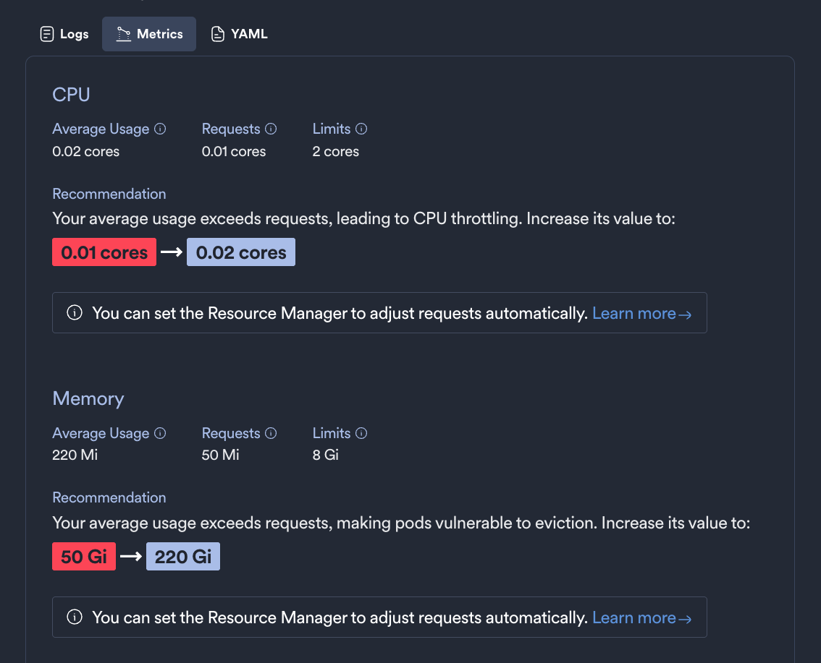
Task: Click the red 0.01 cores value chip
Action: pos(104,252)
